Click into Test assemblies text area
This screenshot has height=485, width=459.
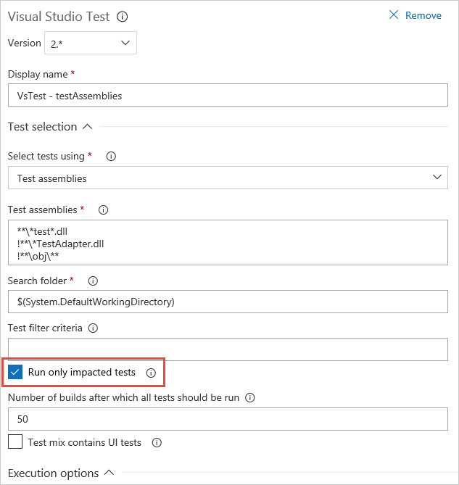(x=228, y=244)
